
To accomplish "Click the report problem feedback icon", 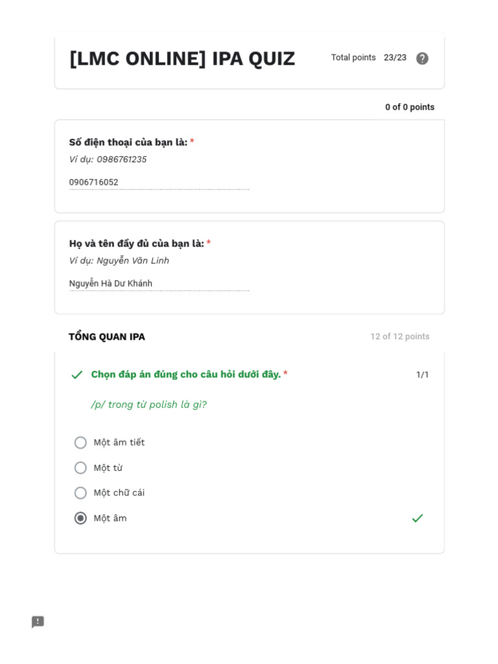I will pyautogui.click(x=38, y=622).
